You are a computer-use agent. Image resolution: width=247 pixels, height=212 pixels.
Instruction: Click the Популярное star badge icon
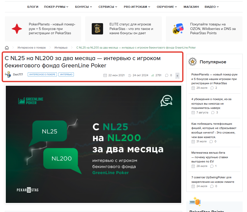[x=193, y=62]
